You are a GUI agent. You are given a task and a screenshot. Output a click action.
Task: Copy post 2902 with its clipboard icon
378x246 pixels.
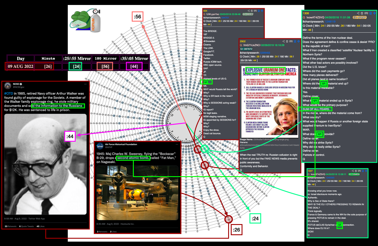[287, 41]
